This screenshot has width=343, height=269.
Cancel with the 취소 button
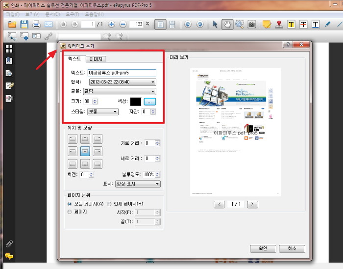(292, 248)
